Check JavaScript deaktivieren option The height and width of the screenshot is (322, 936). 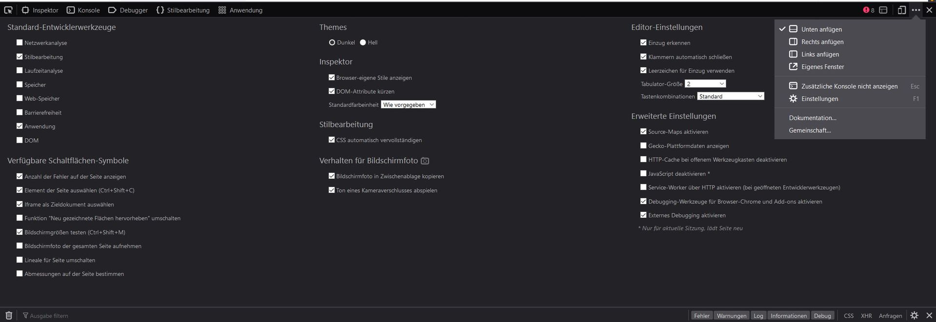pos(643,173)
